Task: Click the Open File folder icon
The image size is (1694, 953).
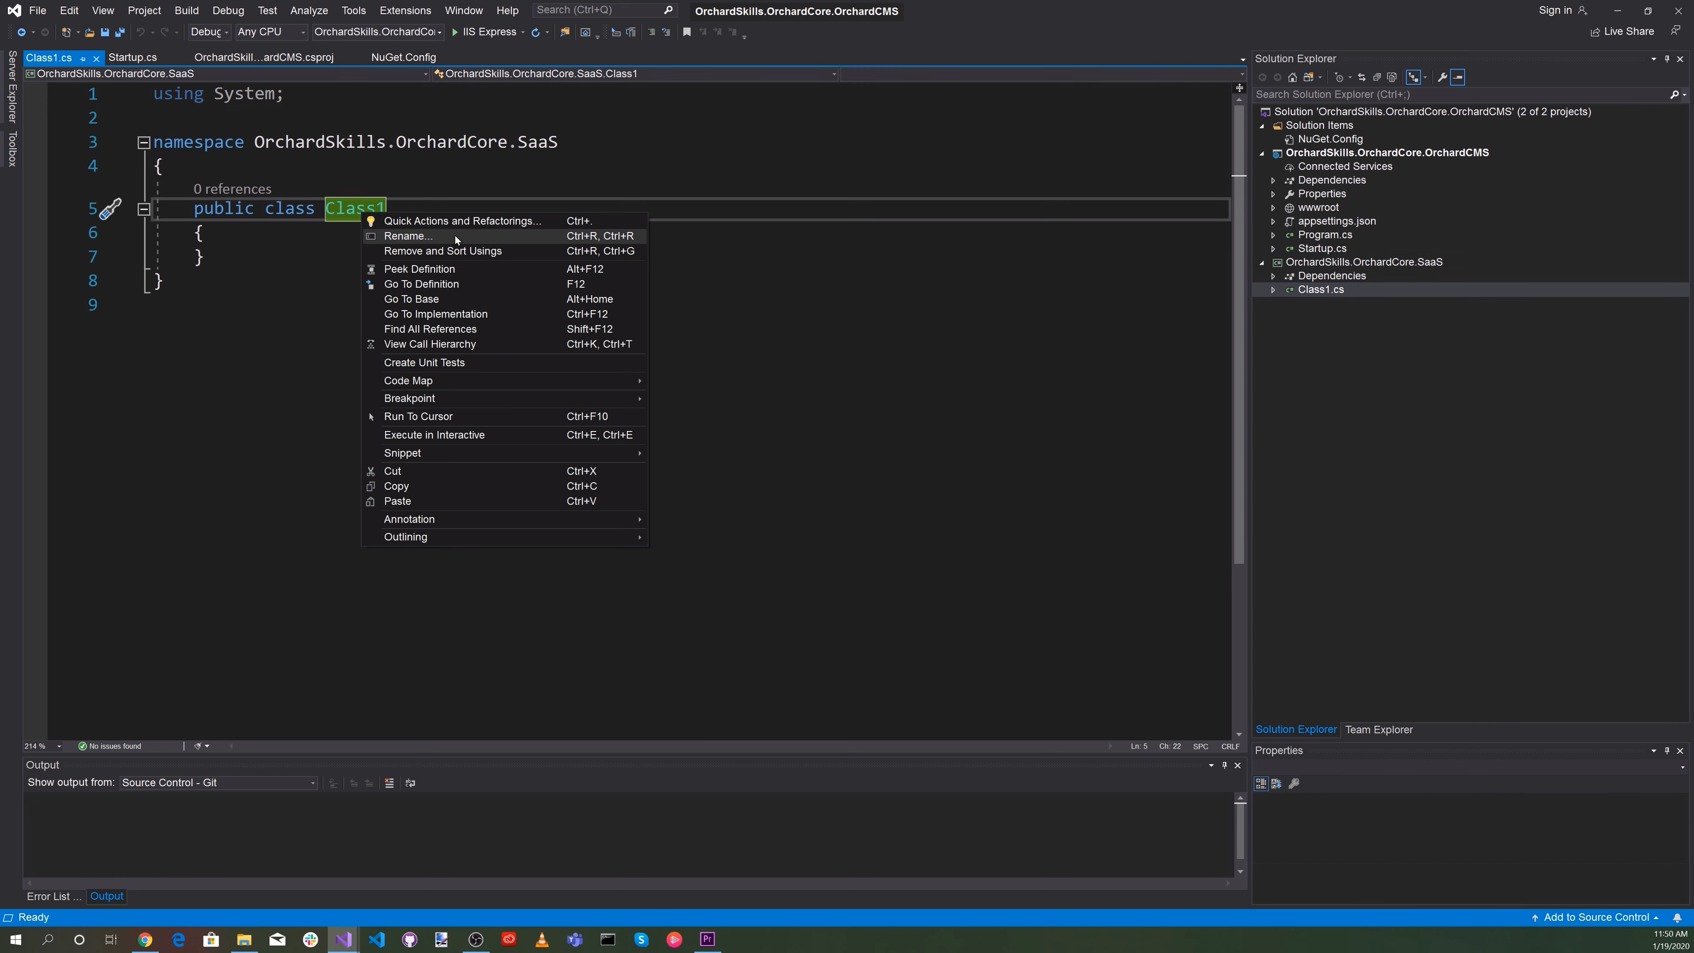Action: tap(90, 32)
